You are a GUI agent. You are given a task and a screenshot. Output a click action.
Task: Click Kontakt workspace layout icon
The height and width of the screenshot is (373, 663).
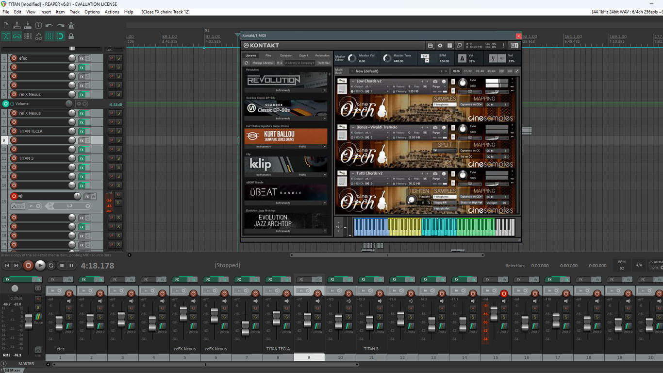450,46
